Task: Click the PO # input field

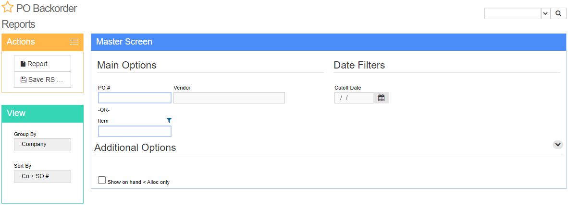Action: coord(135,98)
